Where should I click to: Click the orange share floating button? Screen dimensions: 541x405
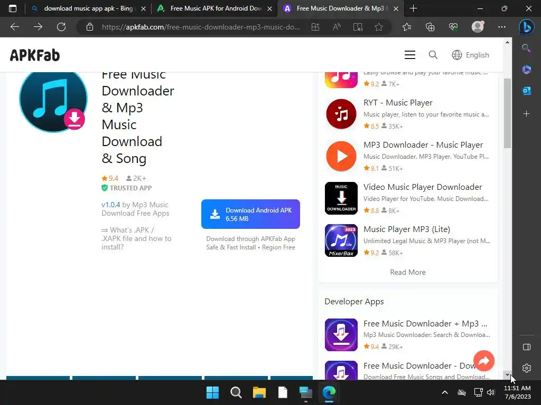(x=484, y=361)
